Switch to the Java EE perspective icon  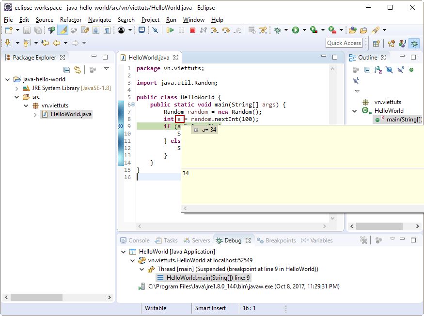[x=391, y=44]
